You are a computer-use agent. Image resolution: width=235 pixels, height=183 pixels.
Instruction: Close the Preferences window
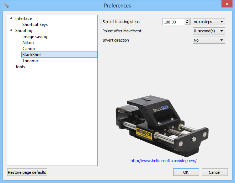pos(227,4)
